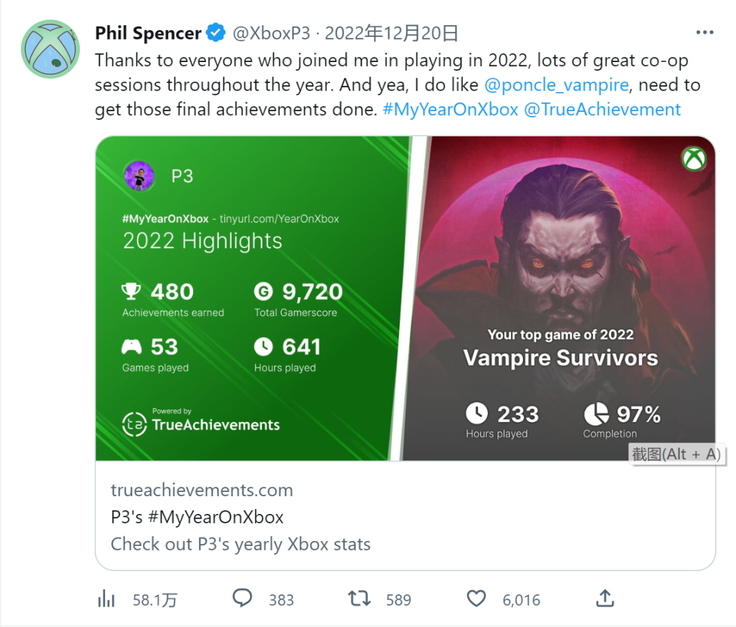736x627 pixels.
Task: Click the share upload icon
Action: pyautogui.click(x=604, y=598)
